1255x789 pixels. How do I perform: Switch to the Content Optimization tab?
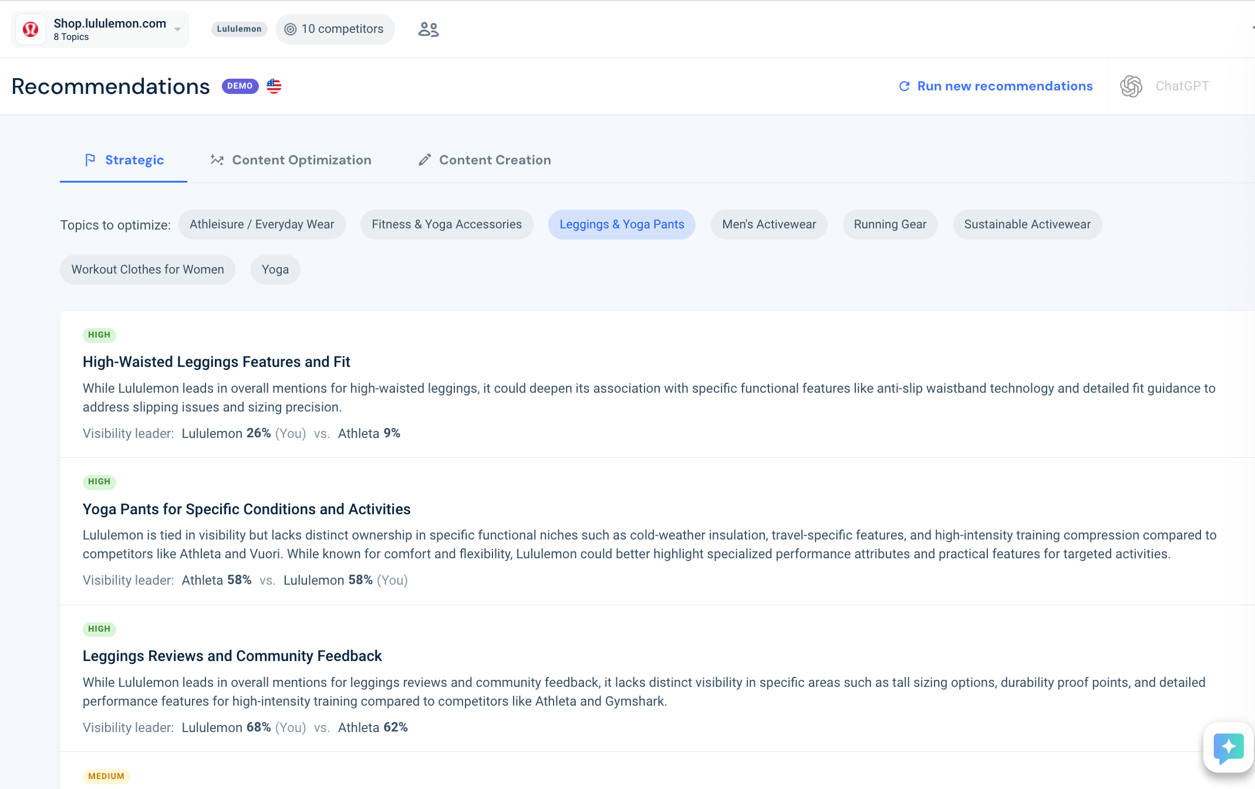291,160
